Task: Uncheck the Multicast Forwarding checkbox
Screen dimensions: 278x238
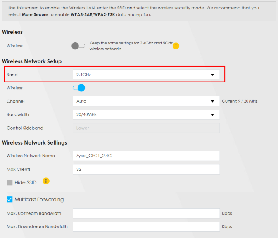Action: (x=10, y=199)
